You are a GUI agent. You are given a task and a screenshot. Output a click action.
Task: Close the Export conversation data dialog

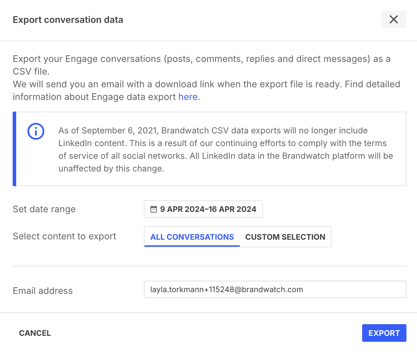coord(393,19)
